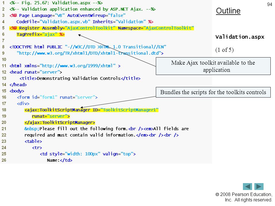The height and width of the screenshot is (206, 275).
Task: Click "Bundles the scripts" callout text
Action: coord(213,92)
